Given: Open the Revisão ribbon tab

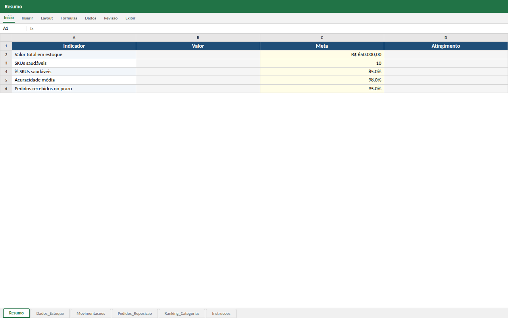Looking at the screenshot, I should coord(111,18).
